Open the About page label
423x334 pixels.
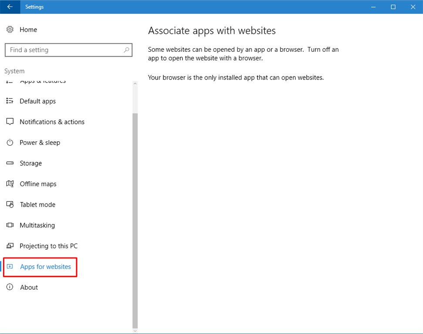click(x=29, y=287)
